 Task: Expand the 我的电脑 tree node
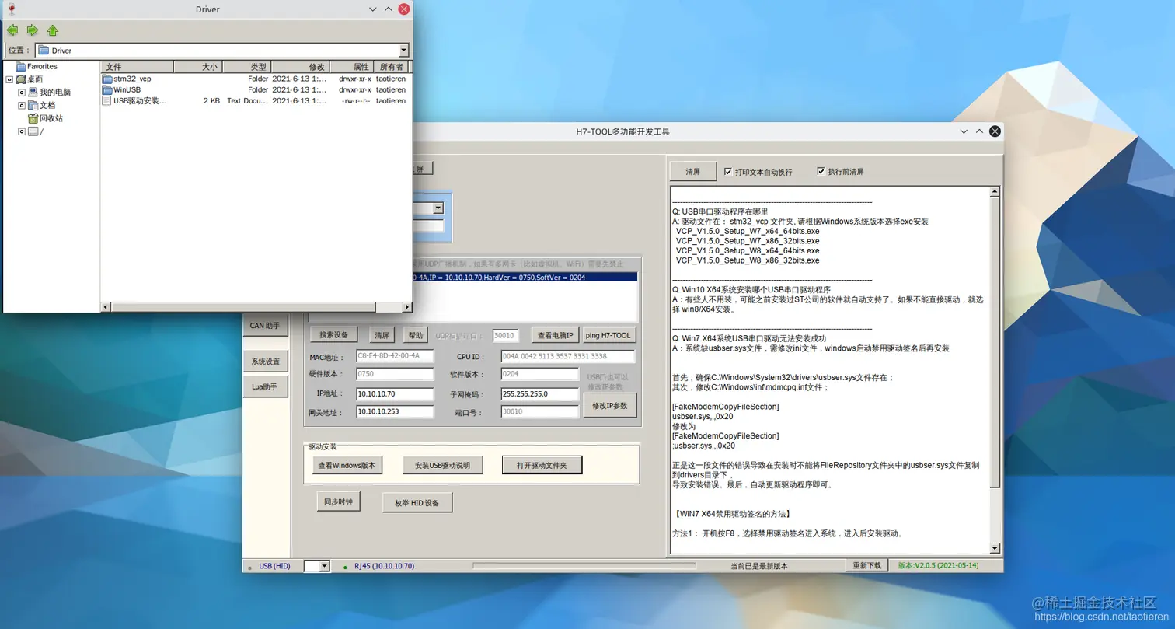click(x=22, y=92)
